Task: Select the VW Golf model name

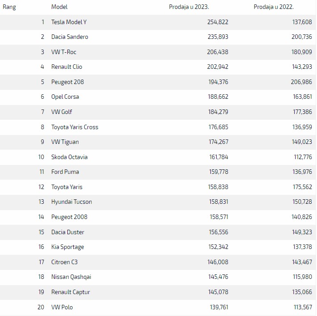Action: (62, 112)
